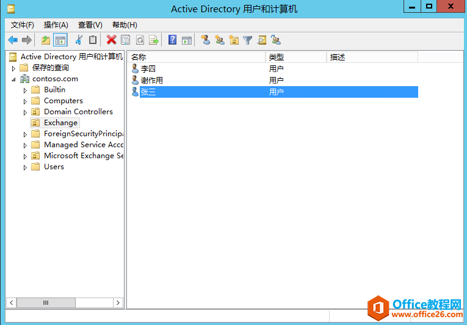
Task: Toggle the action pane icon
Action: (x=187, y=40)
